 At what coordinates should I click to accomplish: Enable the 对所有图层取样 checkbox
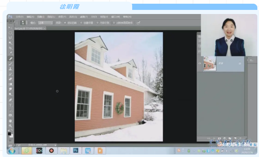click(114, 23)
